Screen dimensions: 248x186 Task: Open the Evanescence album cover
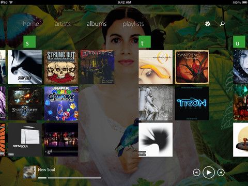192,67
